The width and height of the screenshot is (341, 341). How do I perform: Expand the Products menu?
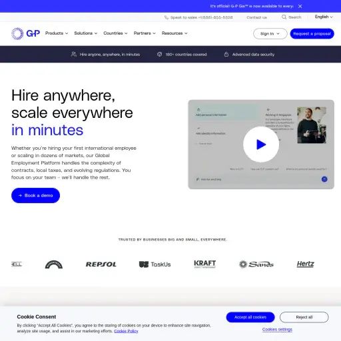[57, 33]
